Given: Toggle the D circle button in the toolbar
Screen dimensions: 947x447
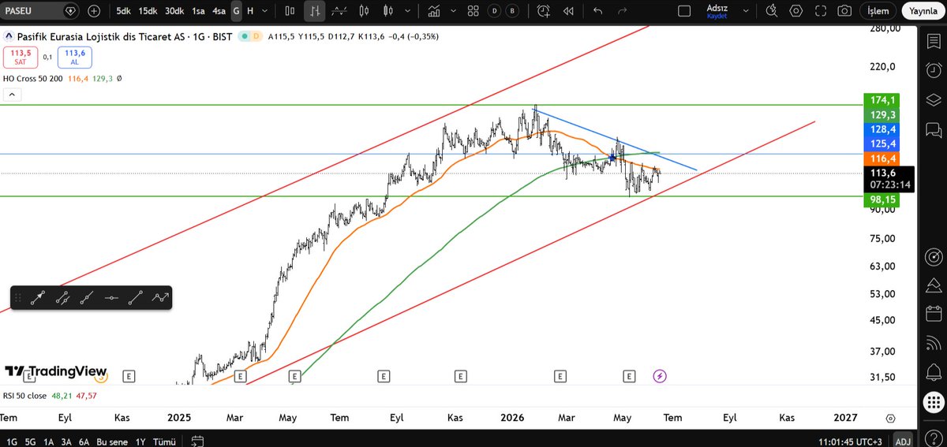Looking at the screenshot, I should click(494, 11).
